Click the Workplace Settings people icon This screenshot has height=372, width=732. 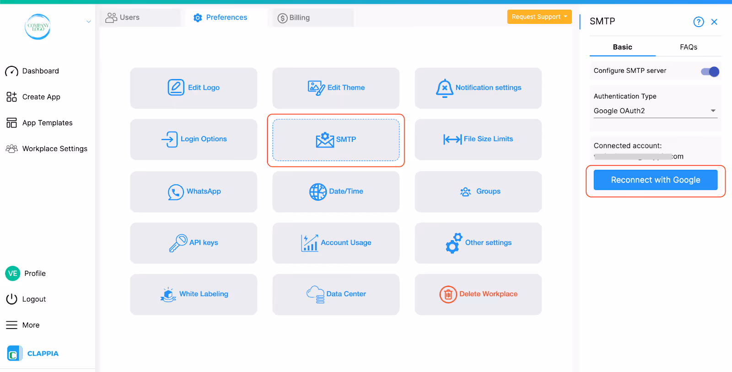click(x=11, y=149)
